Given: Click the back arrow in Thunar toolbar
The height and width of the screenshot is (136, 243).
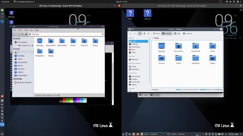Looking at the screenshot, I should pyautogui.click(x=14, y=34).
